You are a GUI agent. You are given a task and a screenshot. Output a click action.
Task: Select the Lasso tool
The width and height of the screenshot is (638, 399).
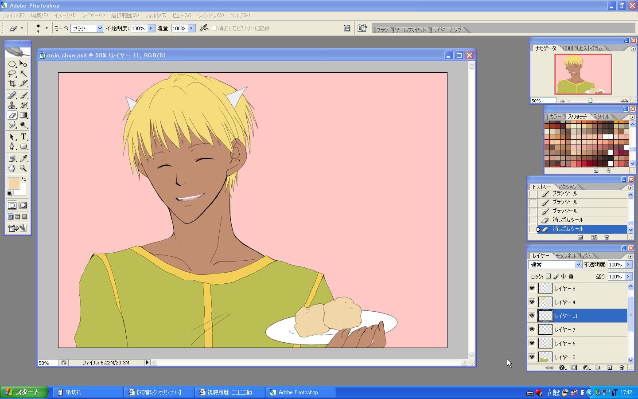coord(12,74)
